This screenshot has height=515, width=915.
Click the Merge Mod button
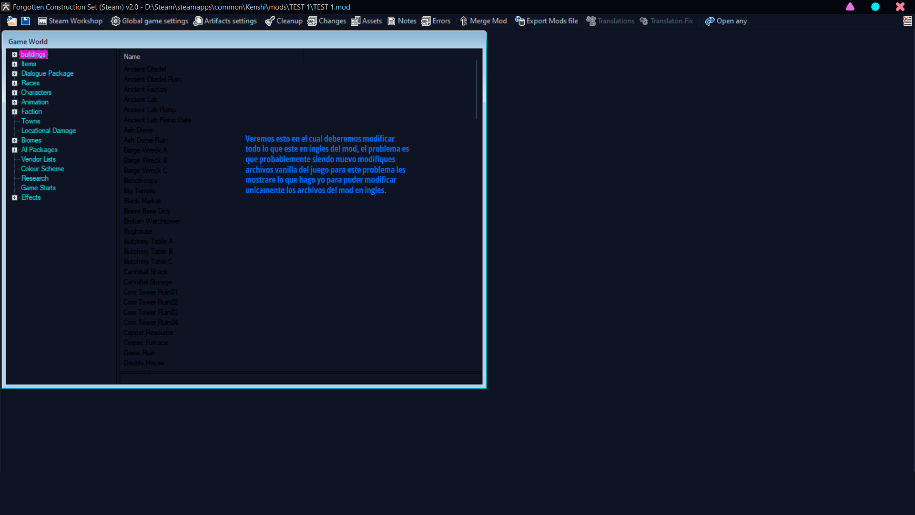point(483,21)
